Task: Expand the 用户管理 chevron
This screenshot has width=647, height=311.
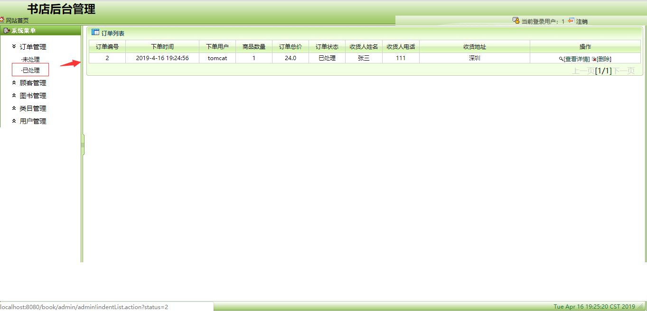Action: [x=14, y=121]
